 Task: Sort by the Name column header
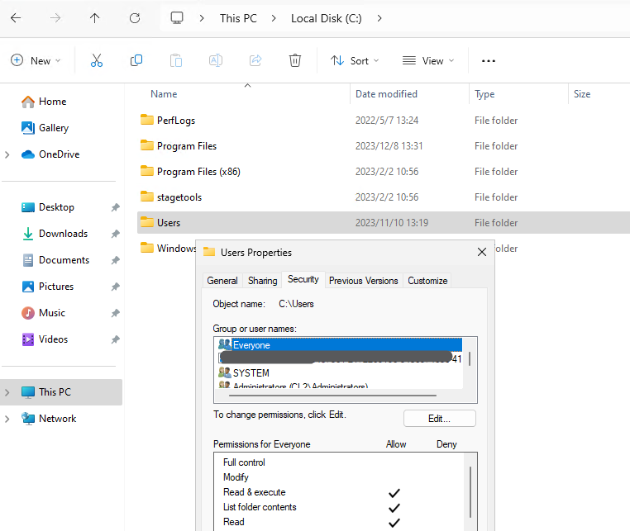(x=164, y=94)
